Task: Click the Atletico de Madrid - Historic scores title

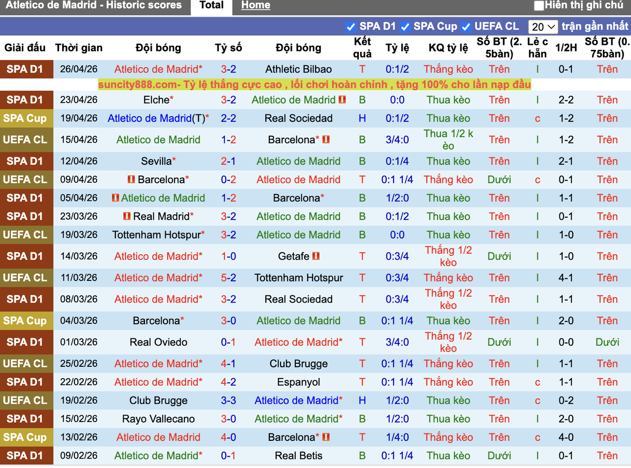Action: (94, 5)
